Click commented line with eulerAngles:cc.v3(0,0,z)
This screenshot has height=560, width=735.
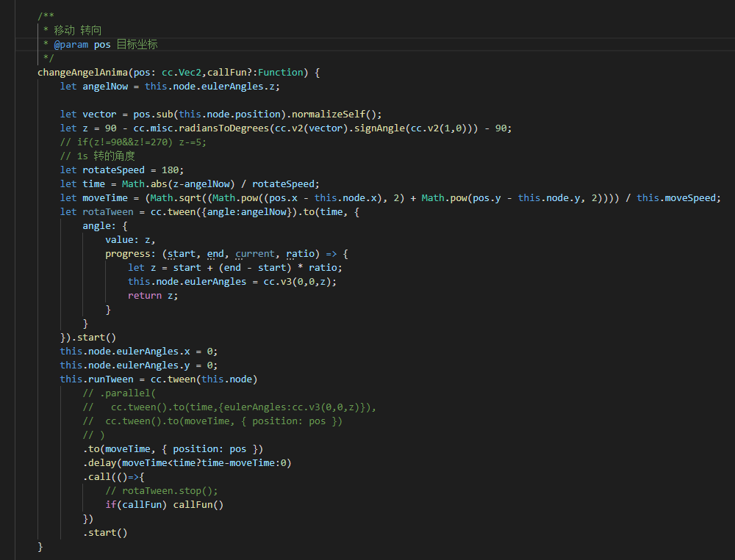coord(229,407)
